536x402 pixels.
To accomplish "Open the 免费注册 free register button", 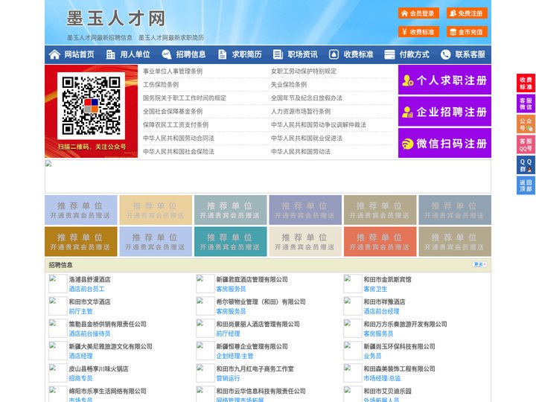I will [x=467, y=13].
